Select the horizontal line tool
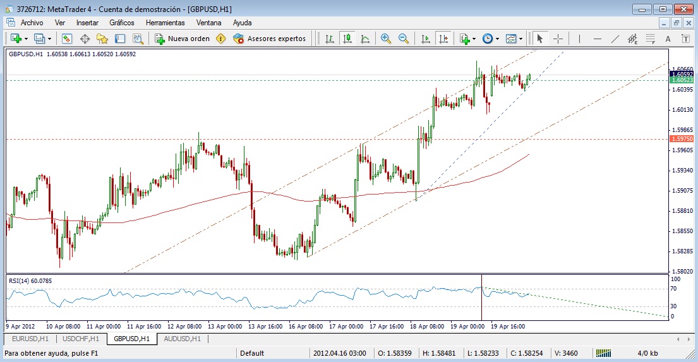 point(598,39)
